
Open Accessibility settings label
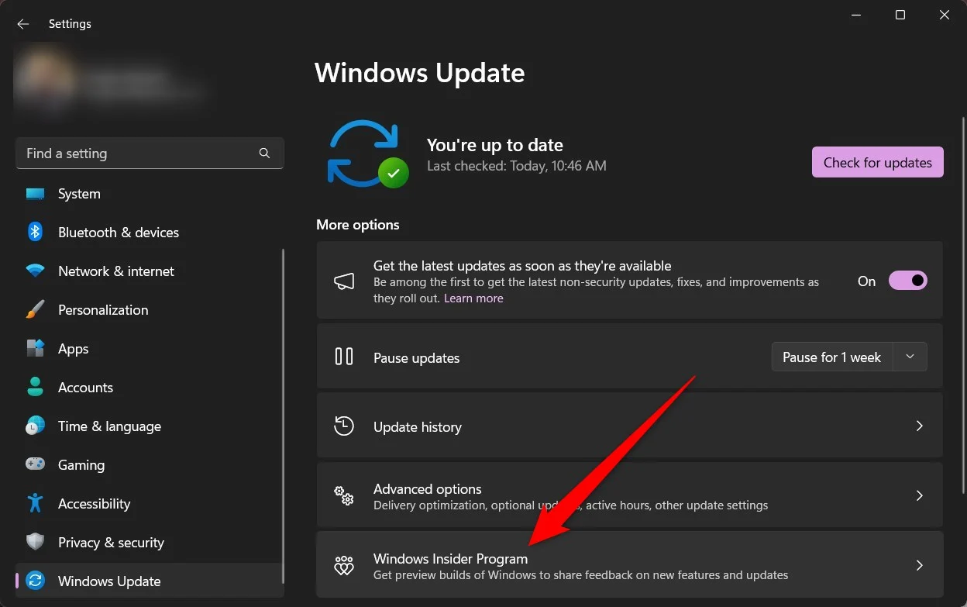pos(95,504)
